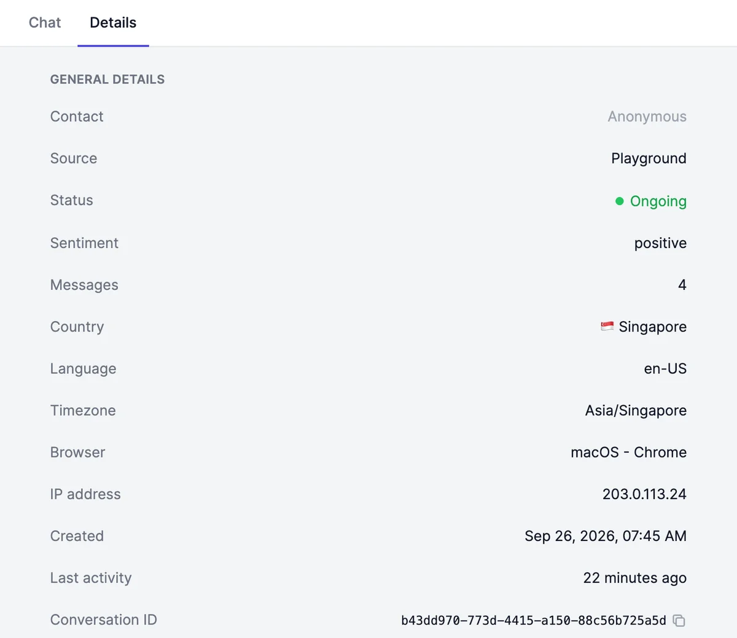
Task: Click the Anonymous contact value
Action: (x=647, y=117)
